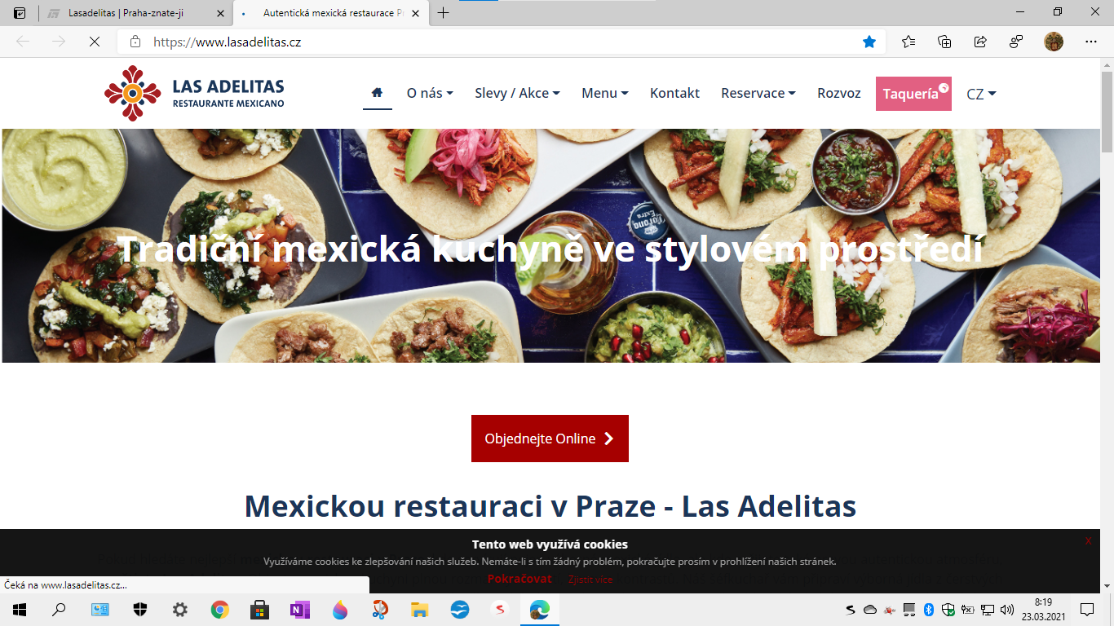Click the Share icon in Edge toolbar
1114x626 pixels.
(x=980, y=42)
